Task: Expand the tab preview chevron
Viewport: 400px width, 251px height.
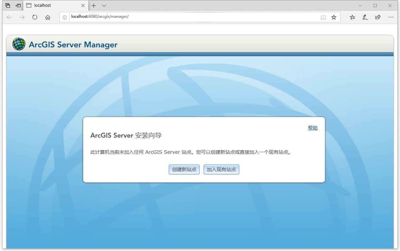Action: (104, 5)
